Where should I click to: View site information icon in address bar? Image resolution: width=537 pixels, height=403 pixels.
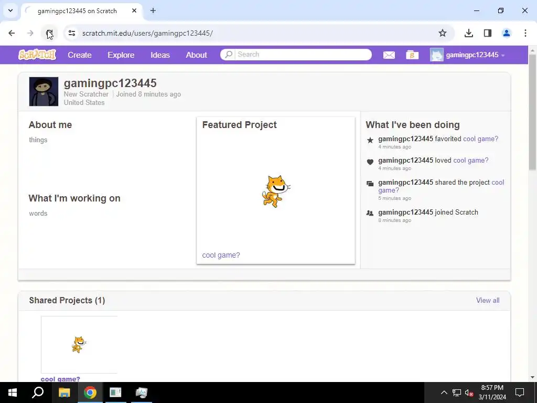(x=71, y=33)
